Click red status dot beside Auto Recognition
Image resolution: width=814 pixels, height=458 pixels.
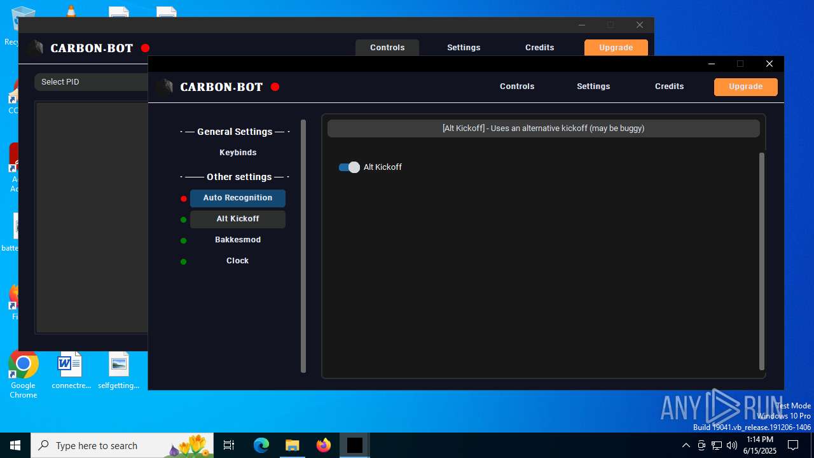pos(184,199)
